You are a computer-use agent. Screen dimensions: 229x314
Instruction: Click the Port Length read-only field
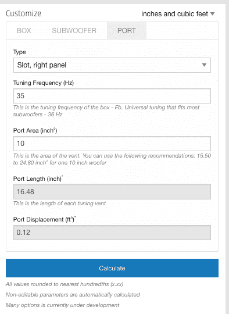(112, 192)
